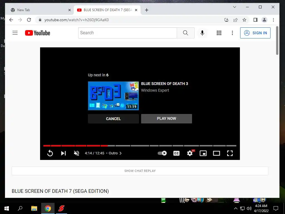Close the YouTube tab

coord(136,10)
